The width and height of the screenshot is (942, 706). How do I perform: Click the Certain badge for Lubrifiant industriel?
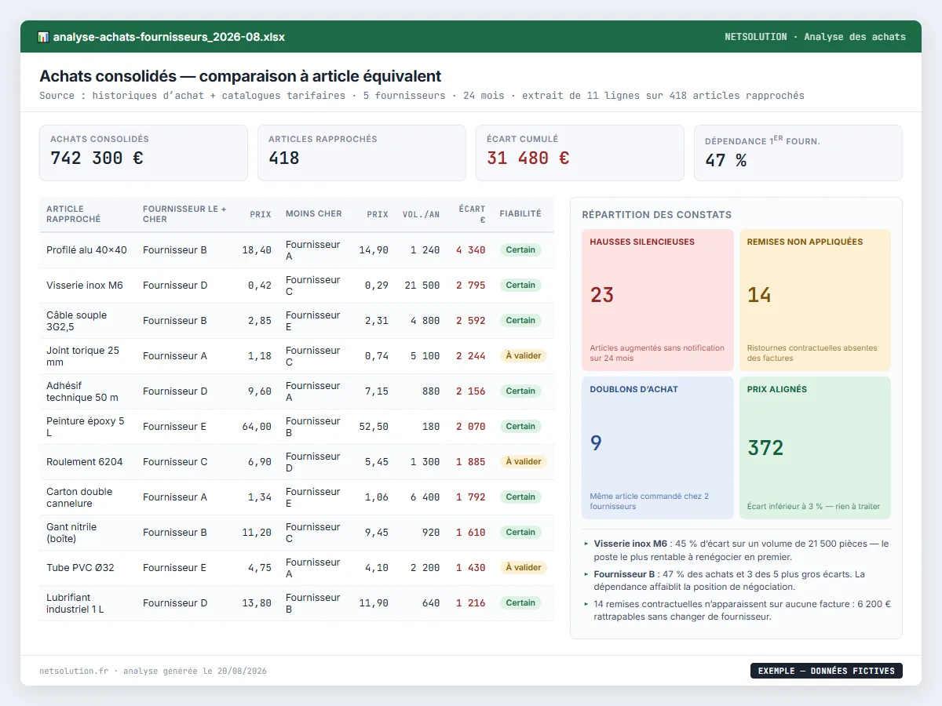click(x=520, y=603)
